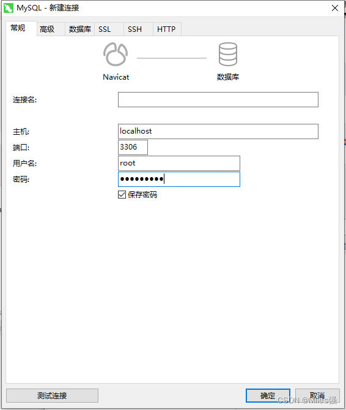This screenshot has width=346, height=410.
Task: Click the Navicat logo icon
Action: [x=116, y=54]
